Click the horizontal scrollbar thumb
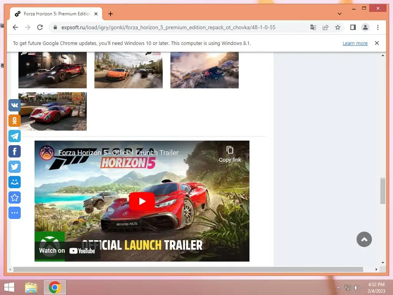Viewport: 393px width, 295px height. coord(188,269)
